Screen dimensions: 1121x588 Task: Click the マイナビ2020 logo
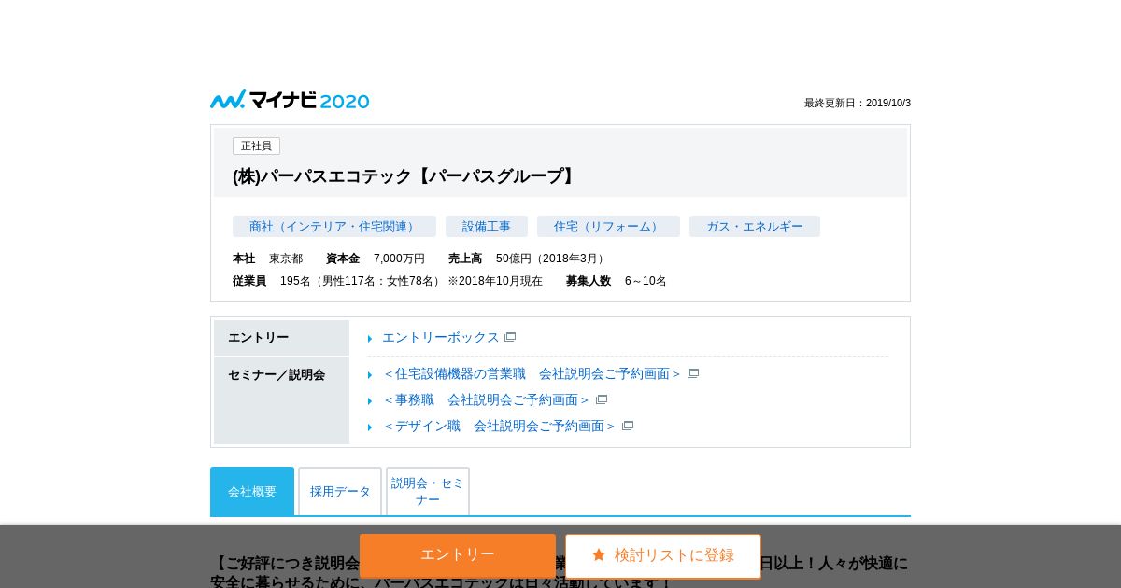coord(290,100)
